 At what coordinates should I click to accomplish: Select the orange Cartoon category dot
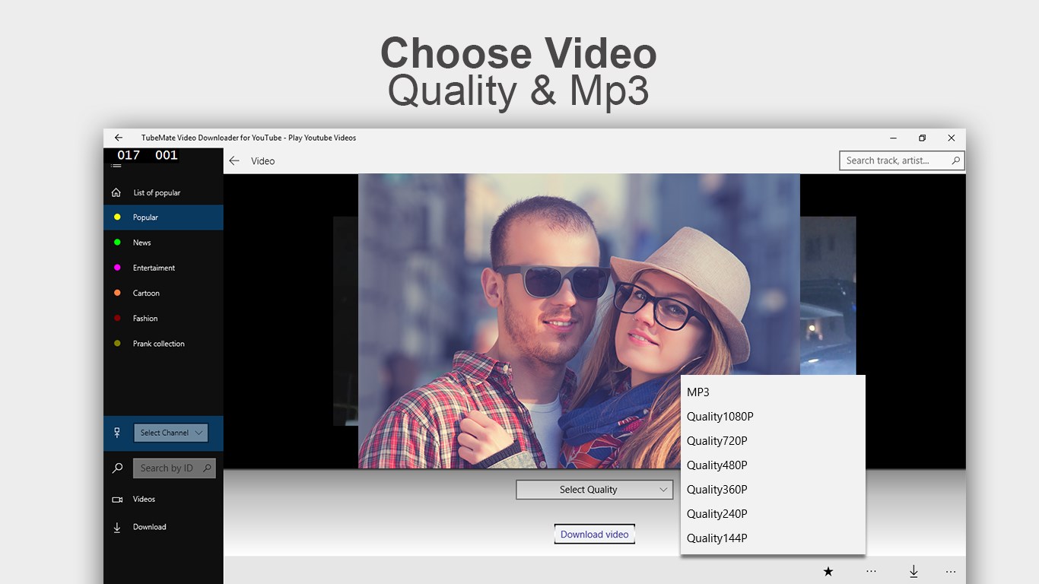(117, 293)
